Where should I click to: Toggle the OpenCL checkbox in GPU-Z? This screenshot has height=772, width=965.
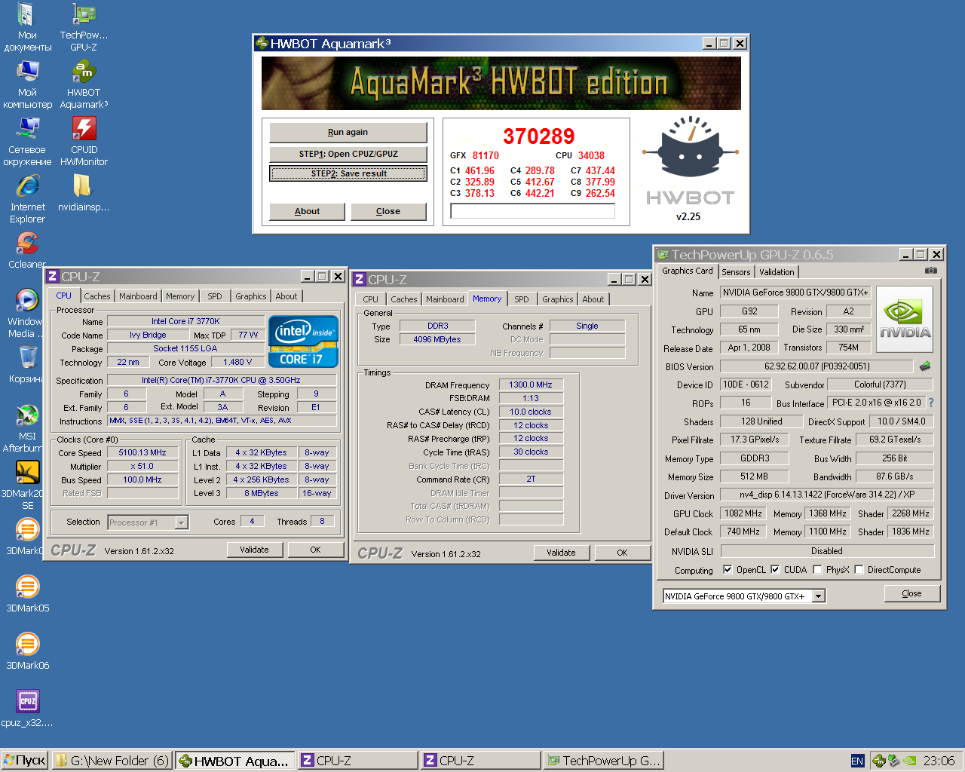click(728, 570)
